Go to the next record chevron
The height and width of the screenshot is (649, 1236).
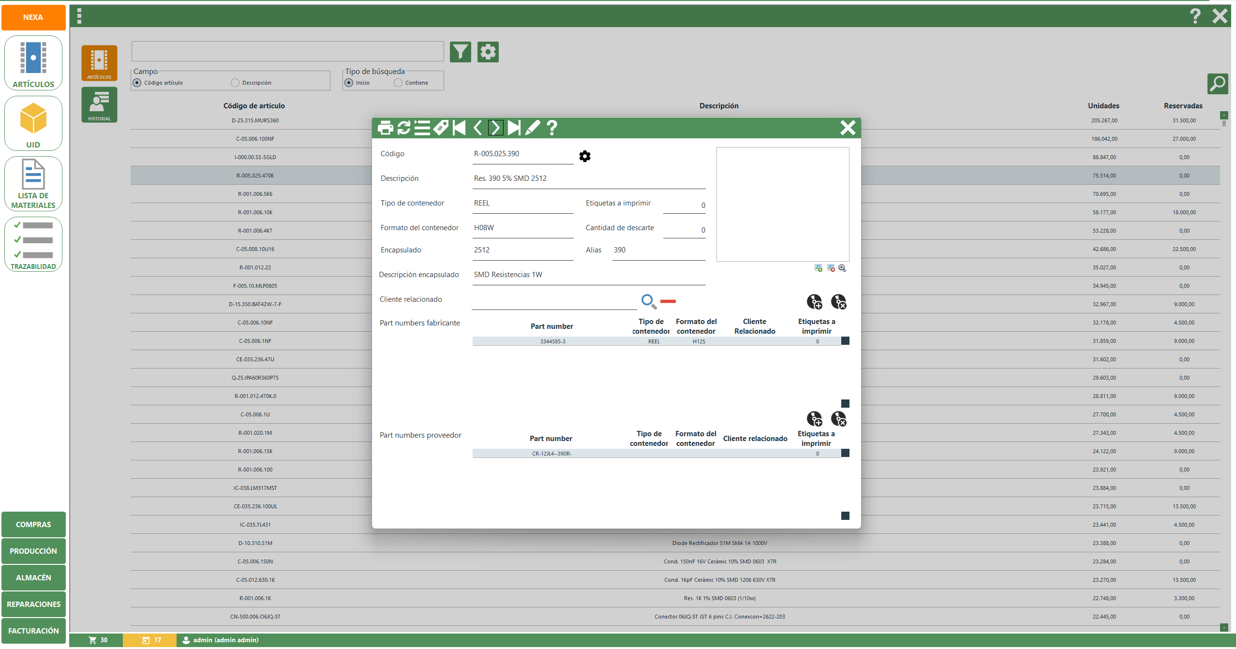click(x=495, y=128)
